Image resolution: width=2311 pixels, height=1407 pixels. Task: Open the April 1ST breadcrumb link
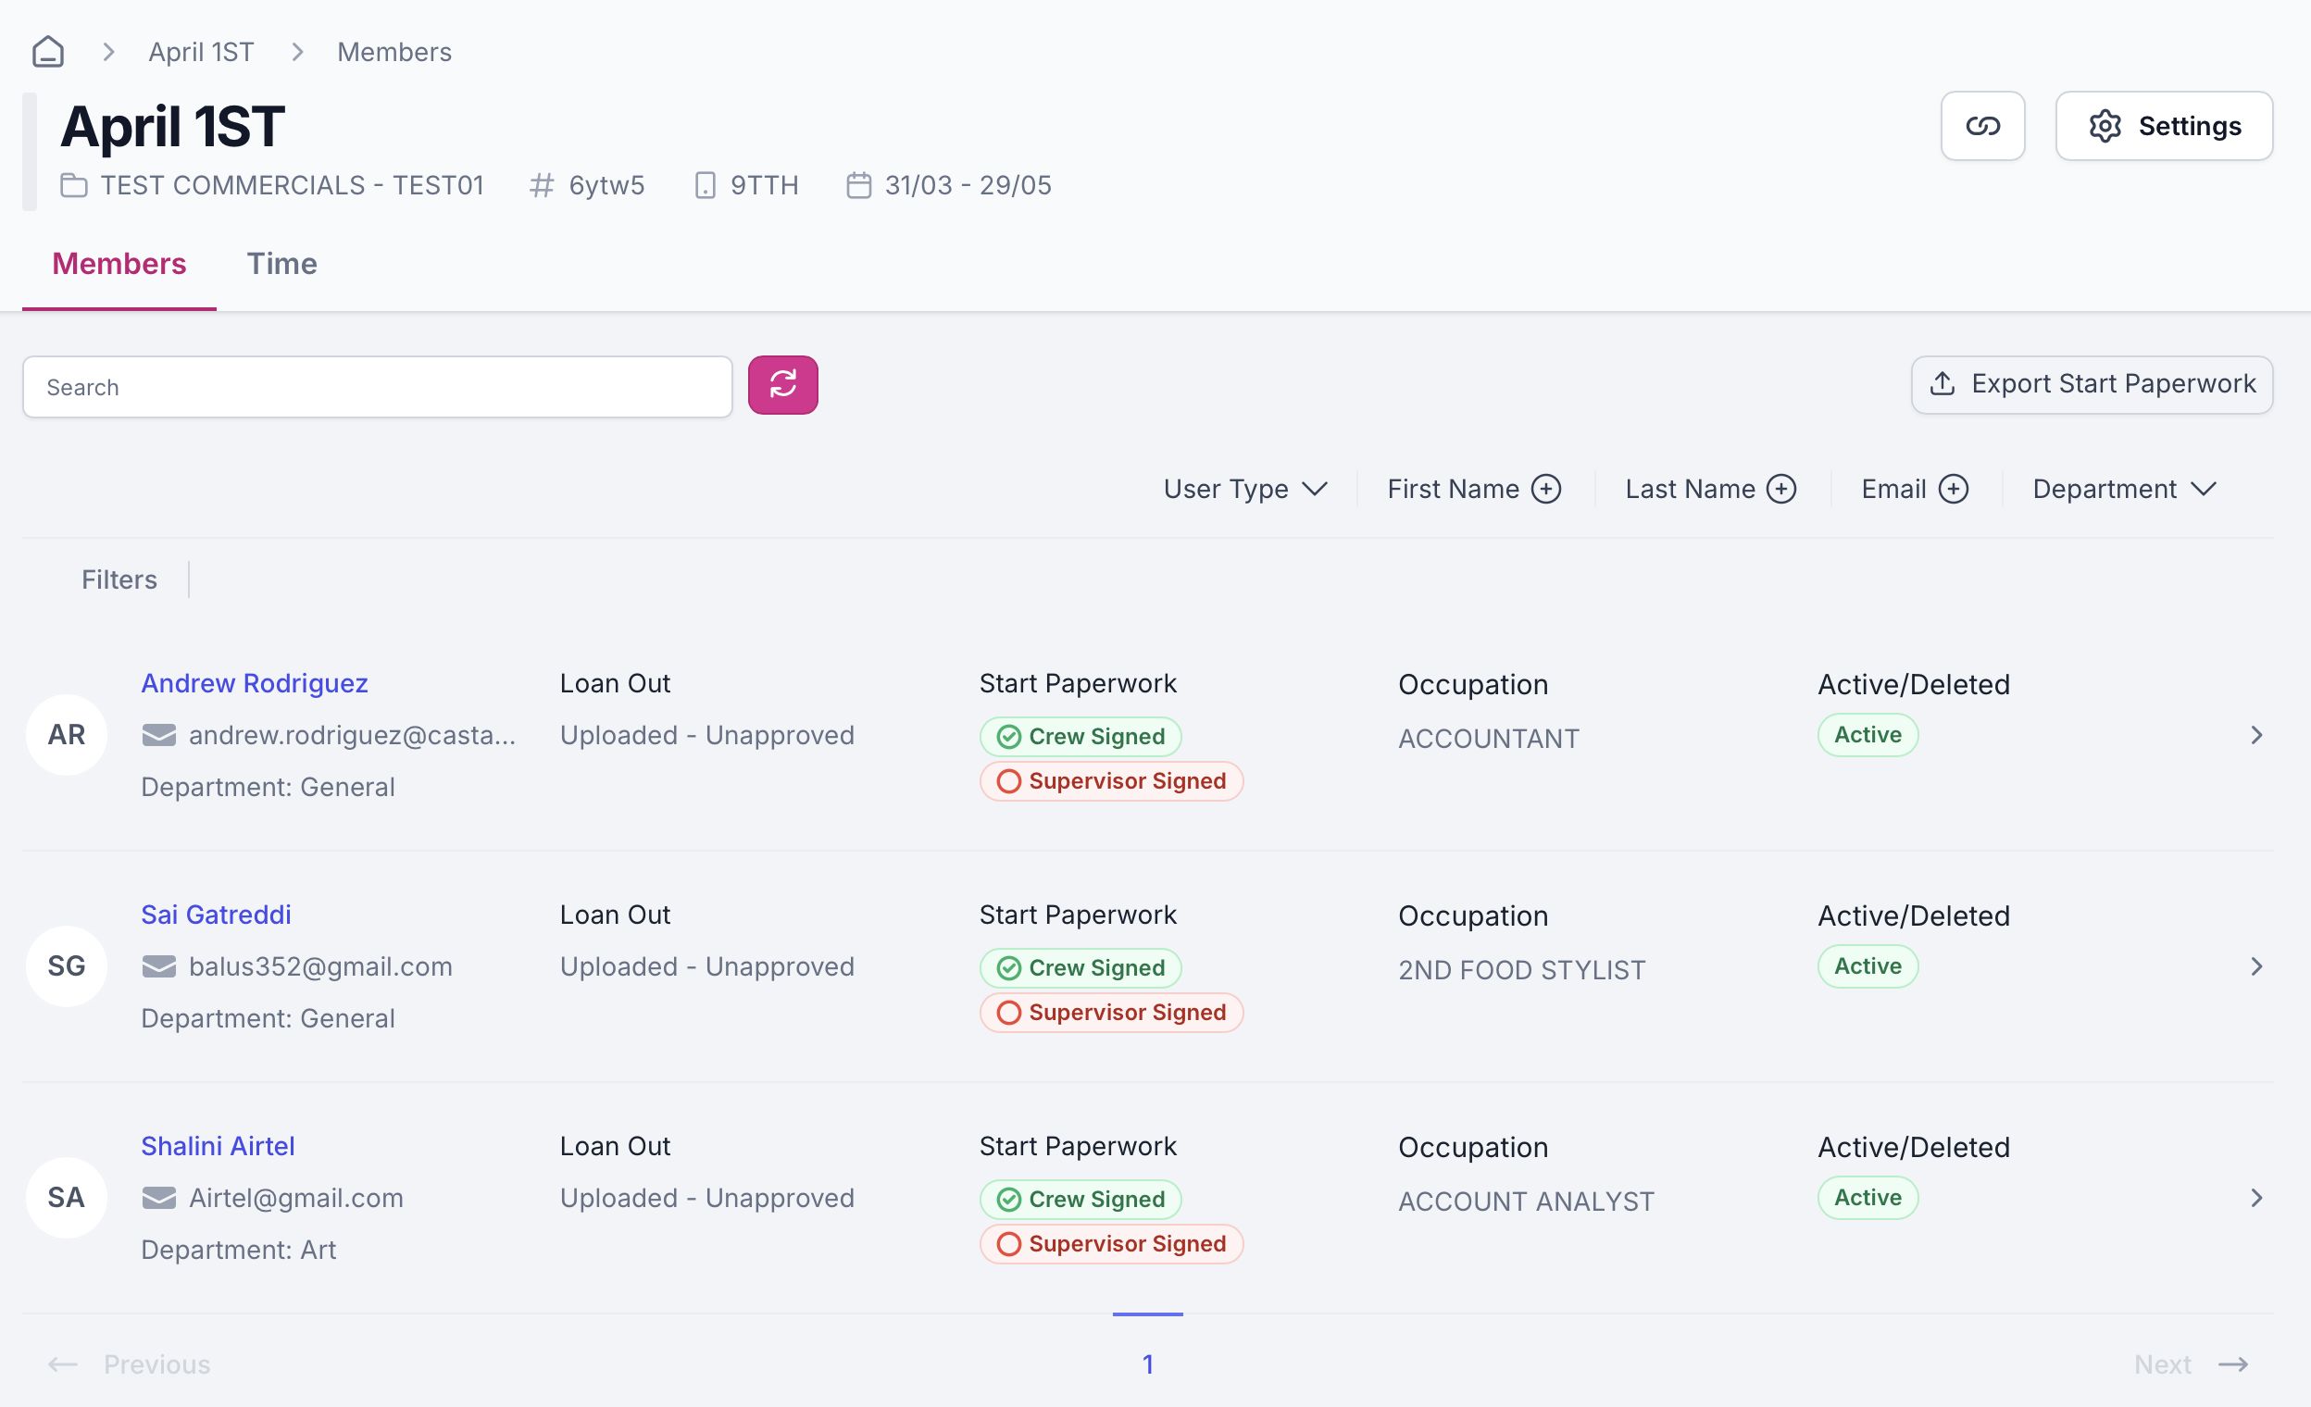[x=201, y=52]
